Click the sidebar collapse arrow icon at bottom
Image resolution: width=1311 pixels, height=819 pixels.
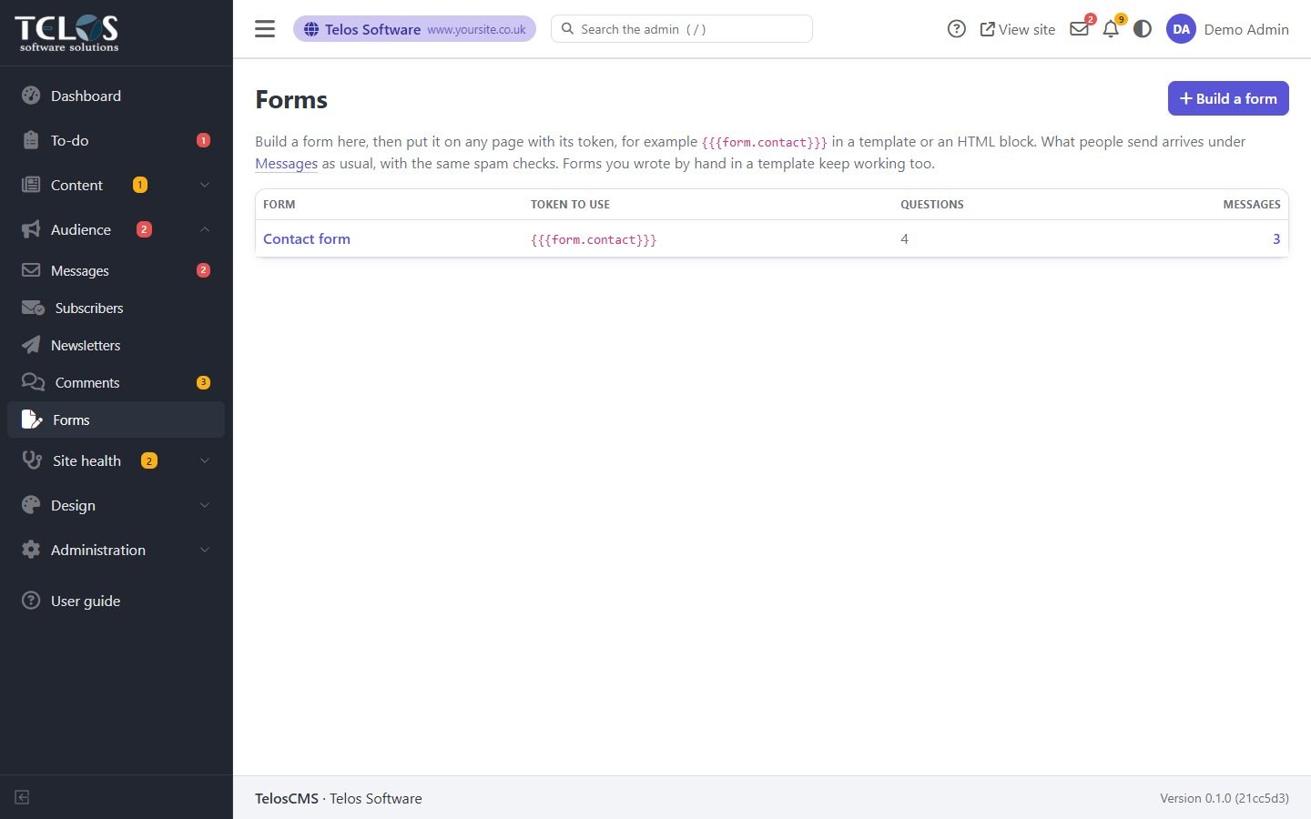point(22,797)
